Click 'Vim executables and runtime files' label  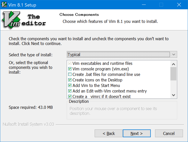[x=102, y=63]
